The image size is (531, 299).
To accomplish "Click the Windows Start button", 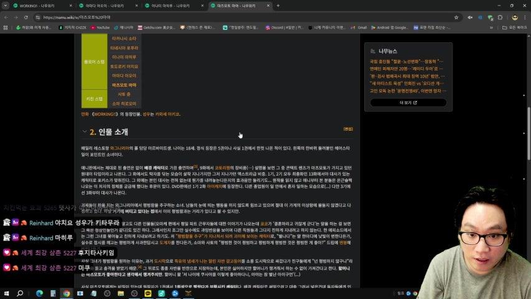I will [7, 293].
